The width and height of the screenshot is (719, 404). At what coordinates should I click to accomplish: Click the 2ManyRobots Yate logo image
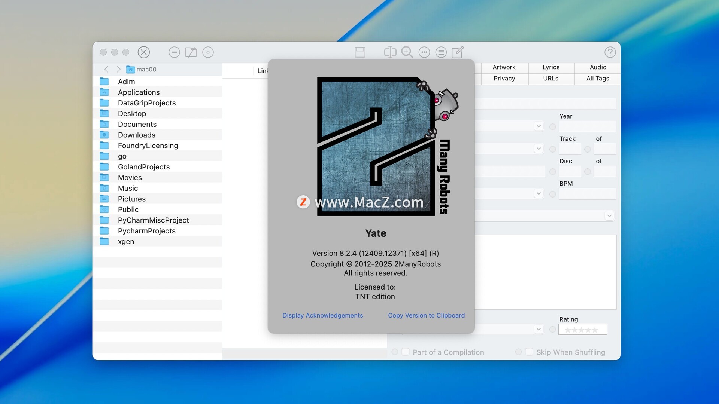388,146
